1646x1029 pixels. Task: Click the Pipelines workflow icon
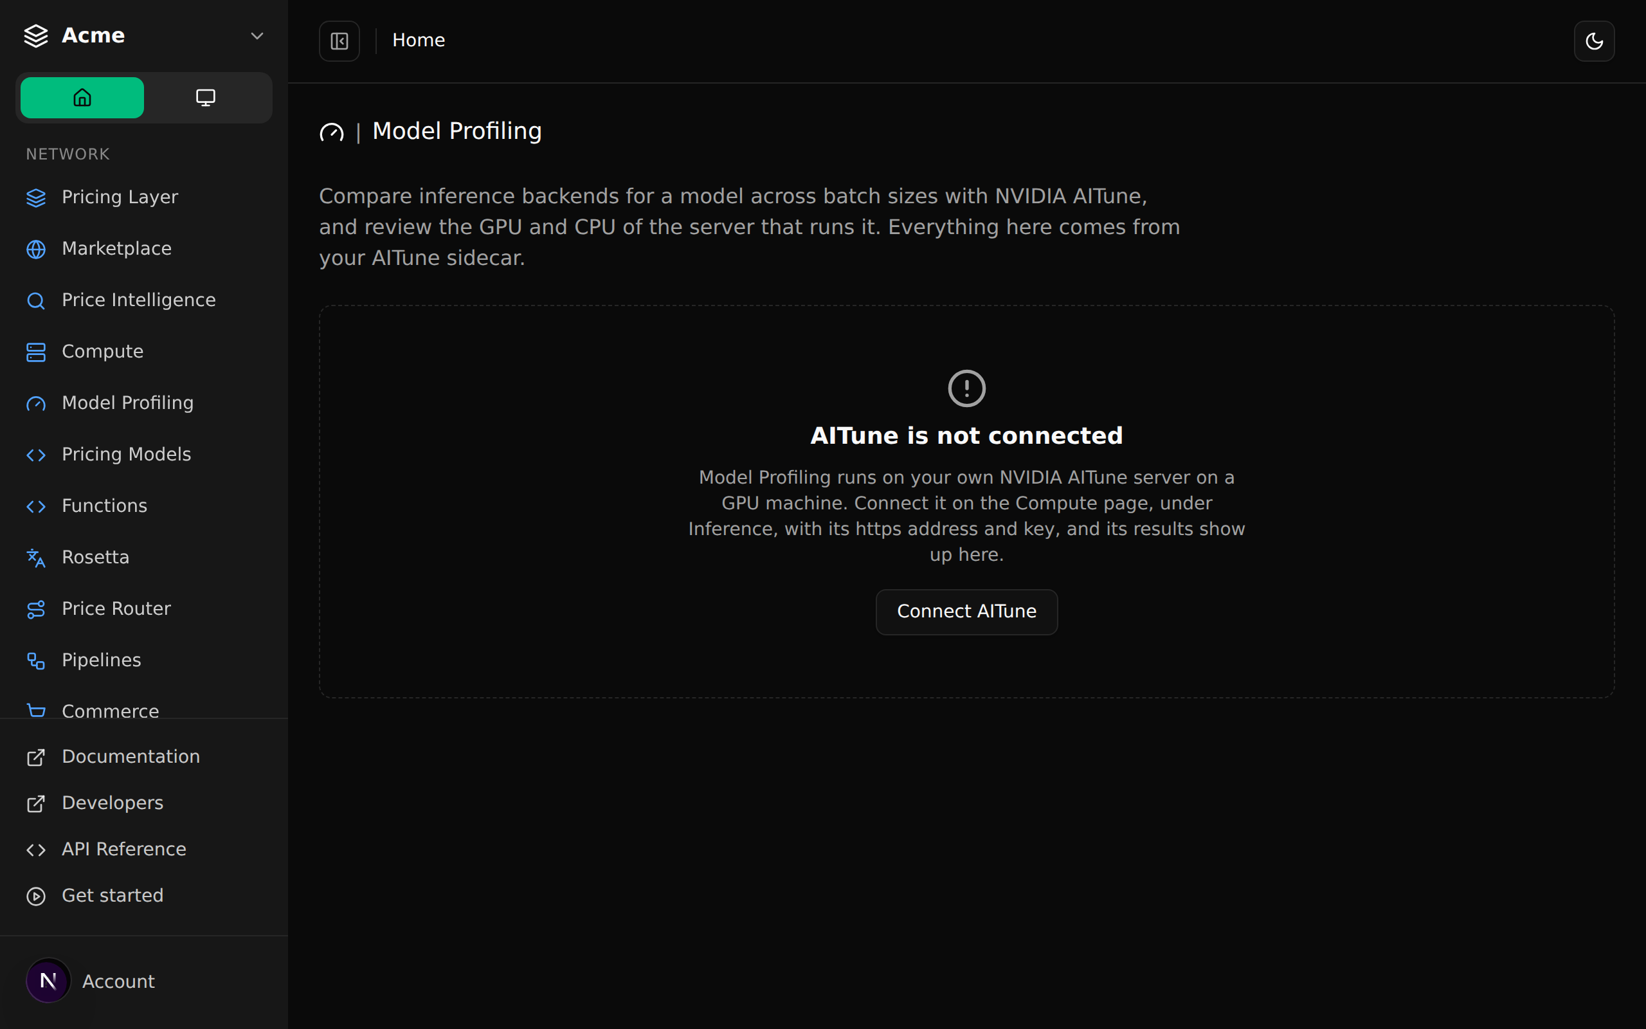(x=36, y=661)
